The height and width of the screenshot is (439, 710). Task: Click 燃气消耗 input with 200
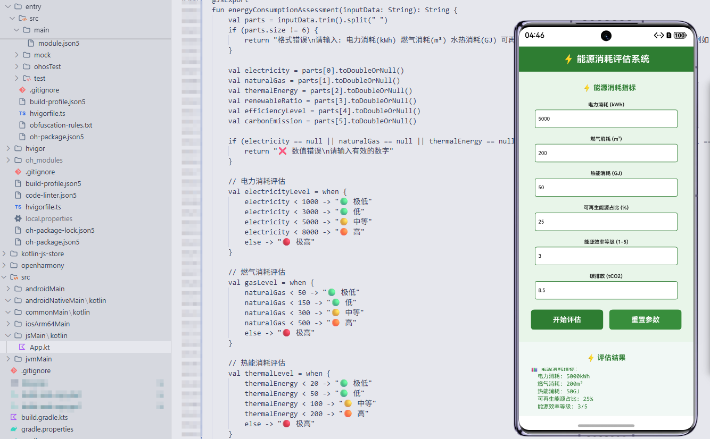pyautogui.click(x=606, y=153)
